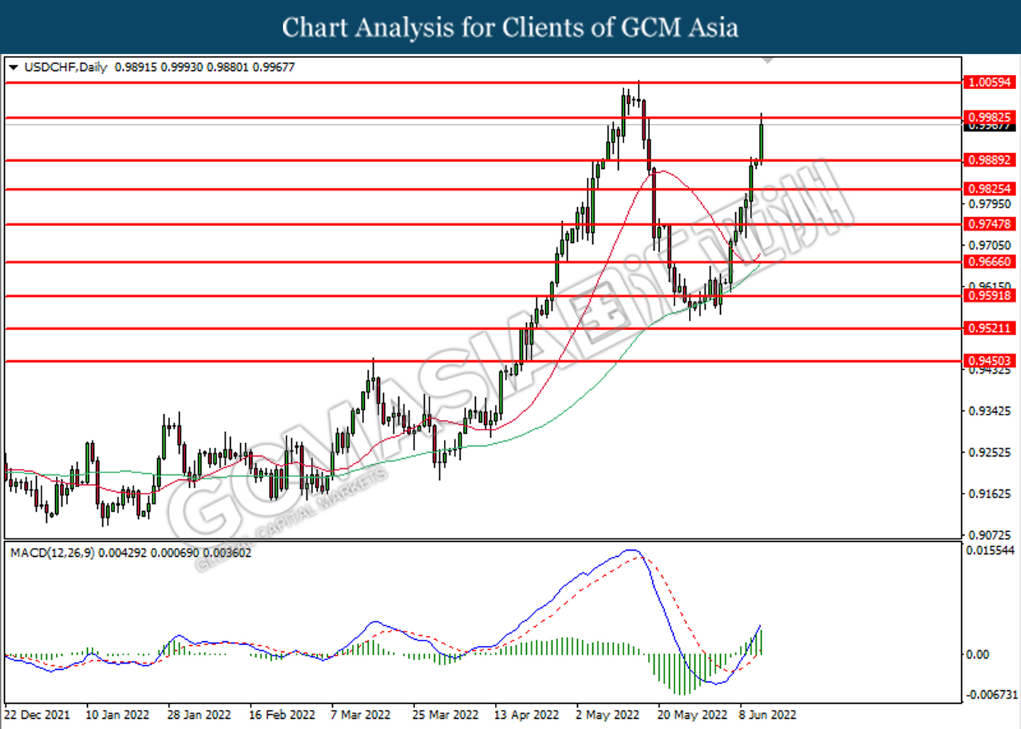Select the USDCHF,Daily chart title text
This screenshot has width=1021, height=729.
[x=66, y=67]
